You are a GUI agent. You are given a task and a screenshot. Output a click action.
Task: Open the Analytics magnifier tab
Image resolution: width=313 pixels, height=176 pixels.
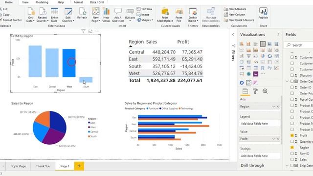coord(265,91)
